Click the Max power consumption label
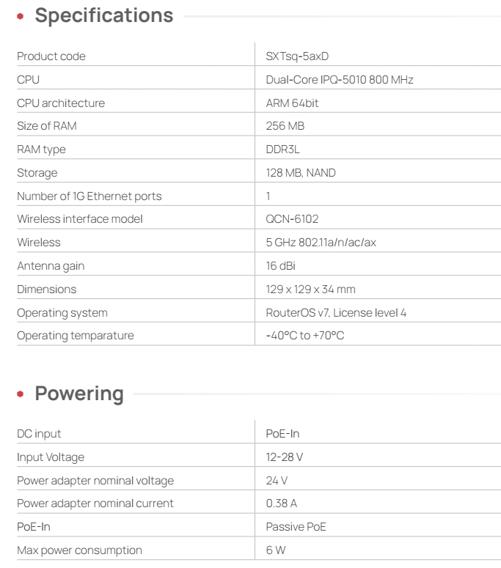 [79, 550]
